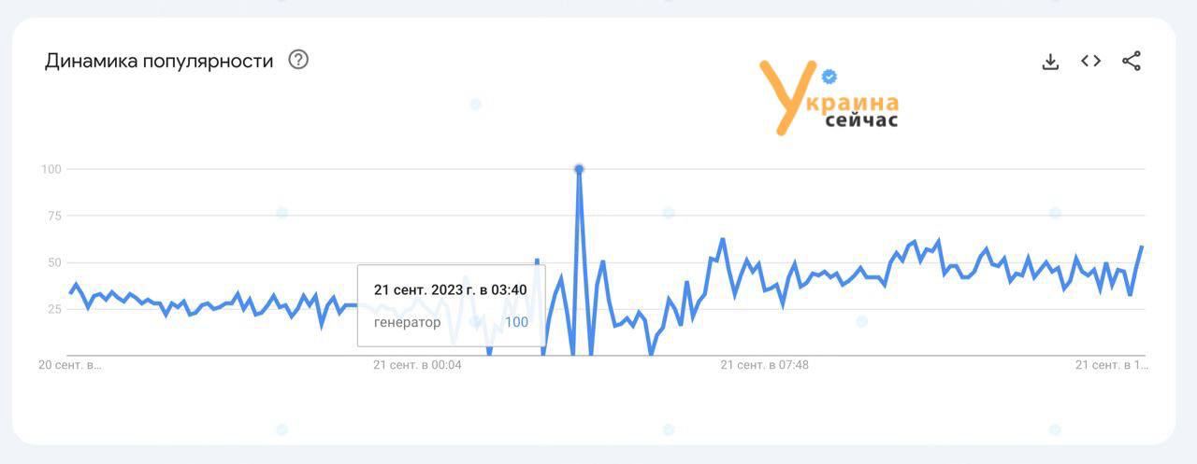1197x464 pixels.
Task: Click the share chart icon
Action: (1132, 62)
